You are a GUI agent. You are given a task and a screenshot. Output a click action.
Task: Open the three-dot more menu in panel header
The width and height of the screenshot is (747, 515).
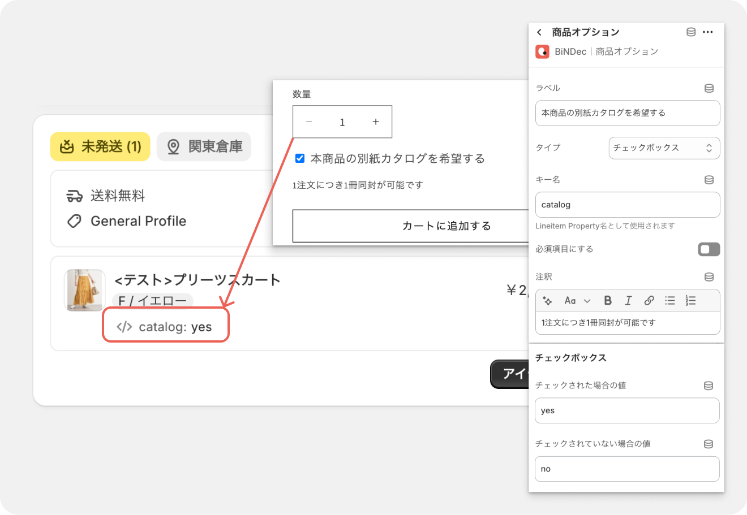point(708,32)
